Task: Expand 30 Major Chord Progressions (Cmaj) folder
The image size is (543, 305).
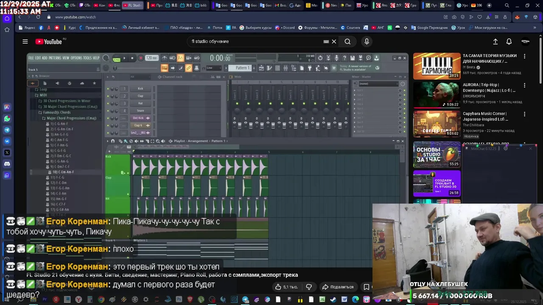Action: tap(68, 107)
